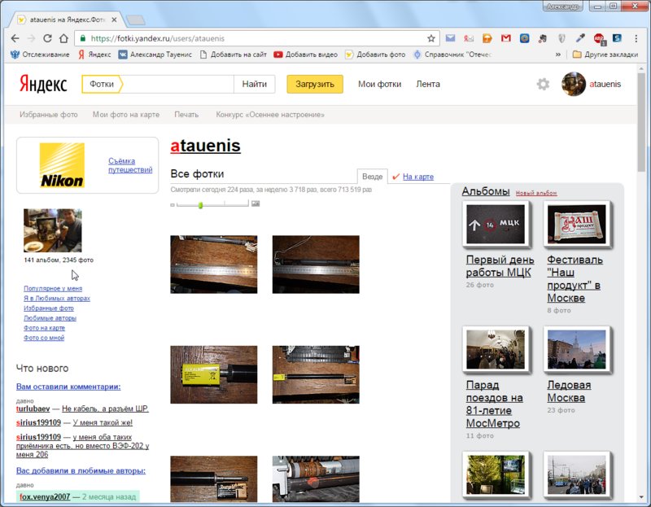Click the Александр Chrome profile button
The image size is (651, 507).
[x=562, y=7]
